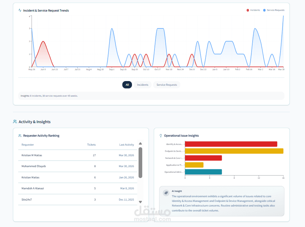This screenshot has width=305, height=227.
Task: Click the Operational Admi... axis label
Action: pos(174,172)
